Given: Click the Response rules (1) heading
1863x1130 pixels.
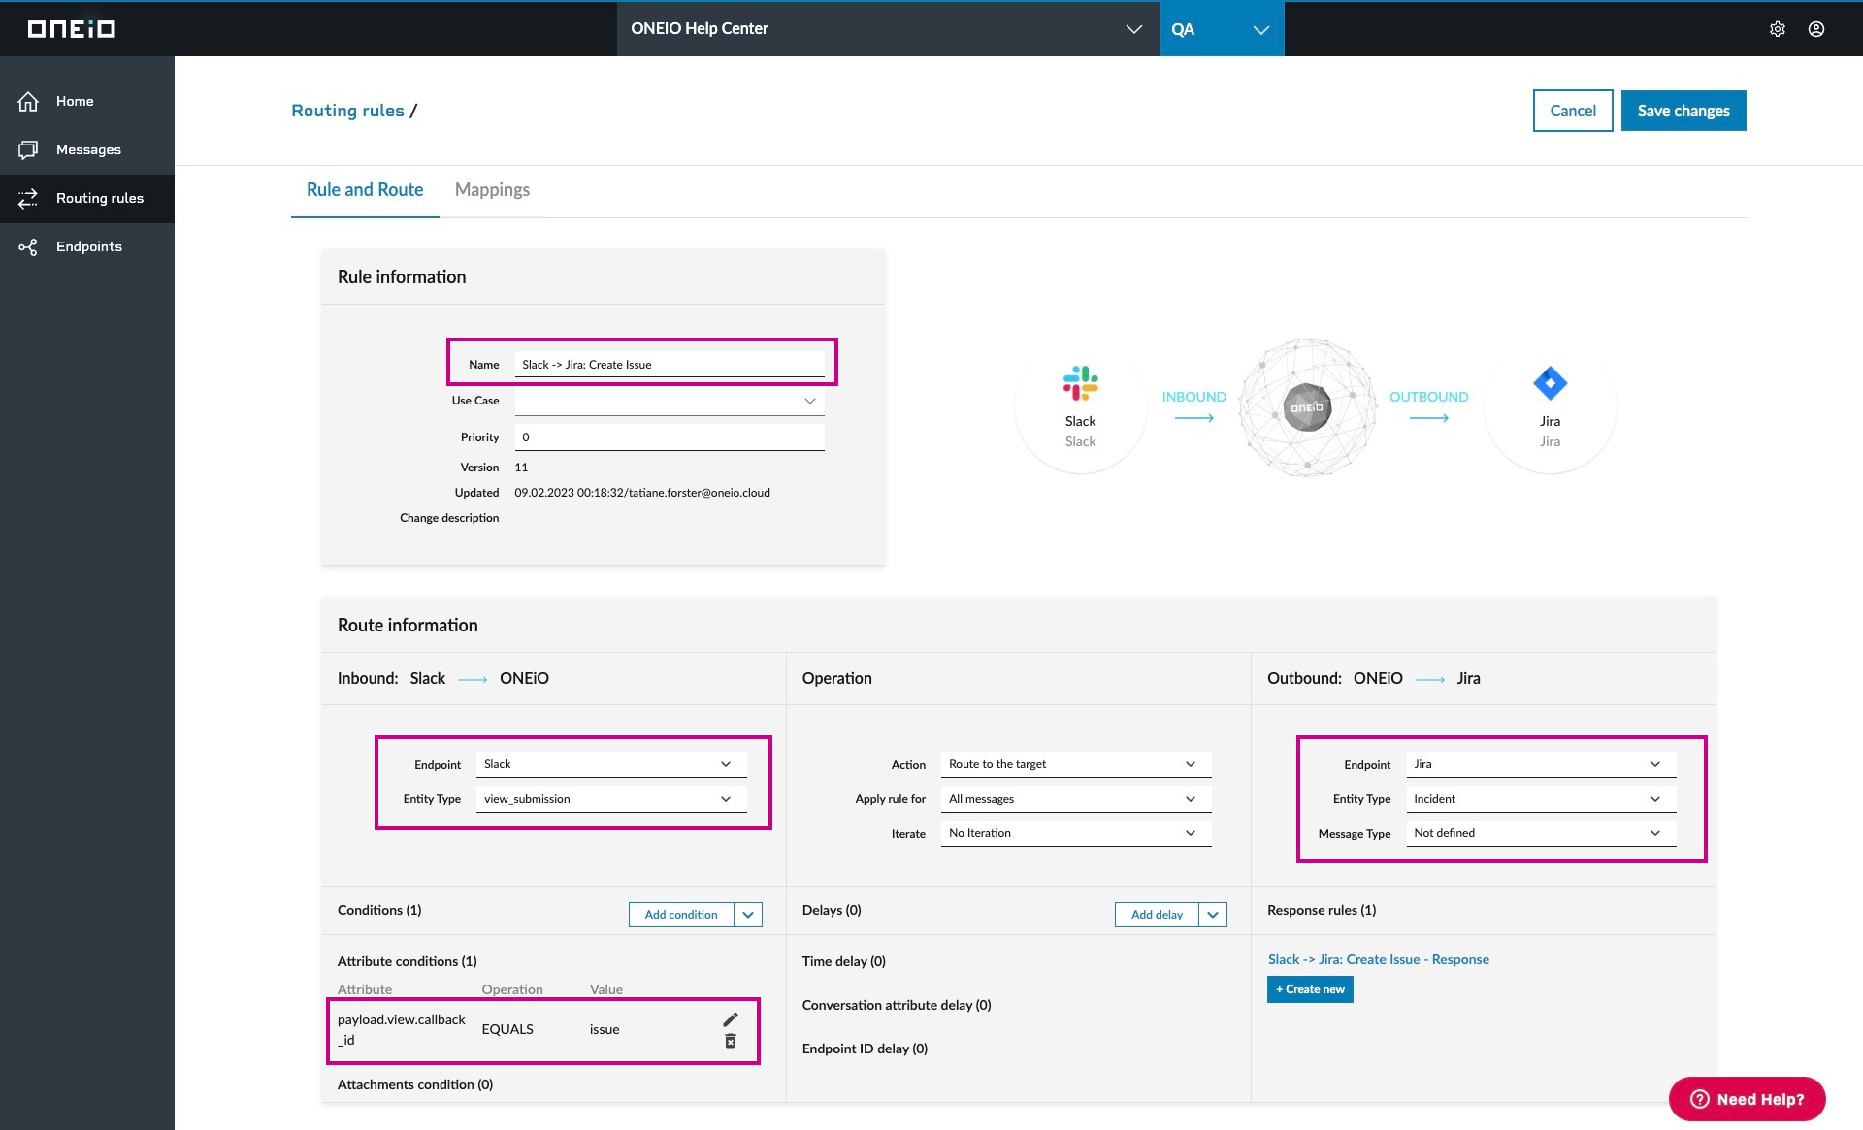Looking at the screenshot, I should click(x=1322, y=910).
